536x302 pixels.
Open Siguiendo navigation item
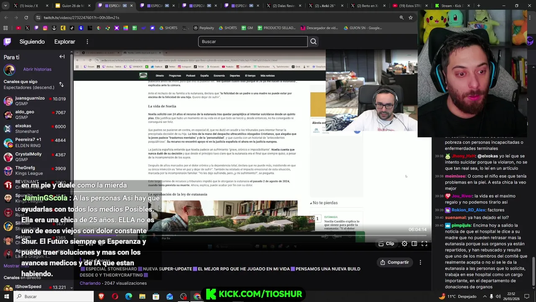pyautogui.click(x=32, y=42)
